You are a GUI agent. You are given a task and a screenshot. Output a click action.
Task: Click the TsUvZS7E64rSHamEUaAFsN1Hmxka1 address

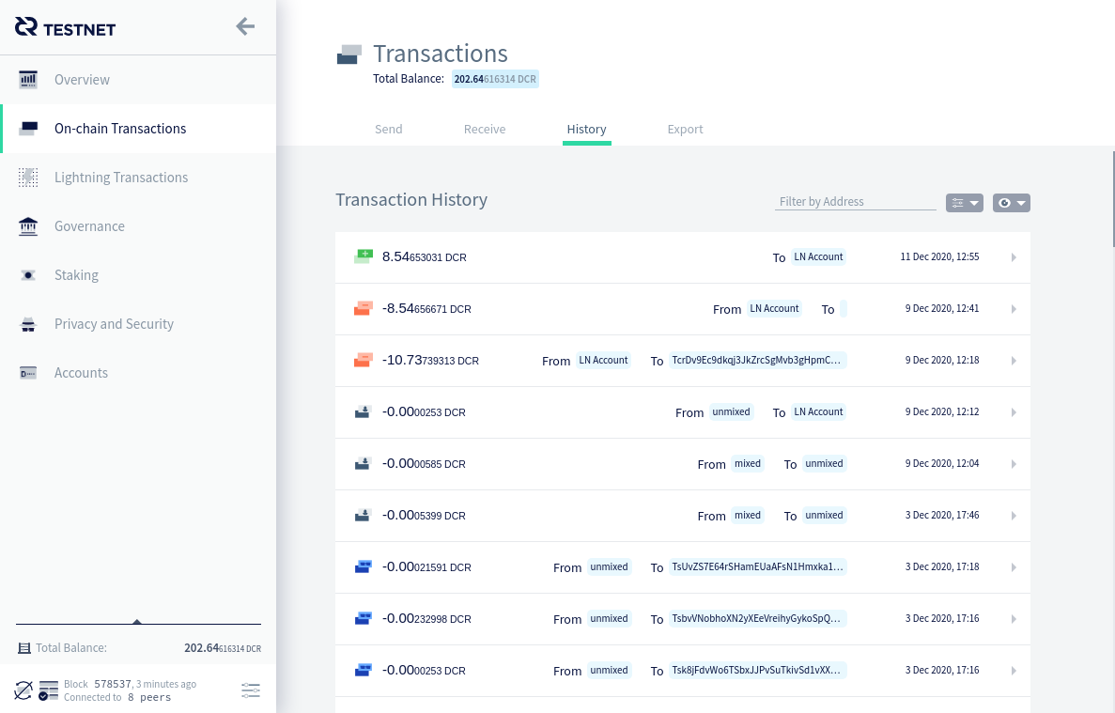(x=758, y=567)
